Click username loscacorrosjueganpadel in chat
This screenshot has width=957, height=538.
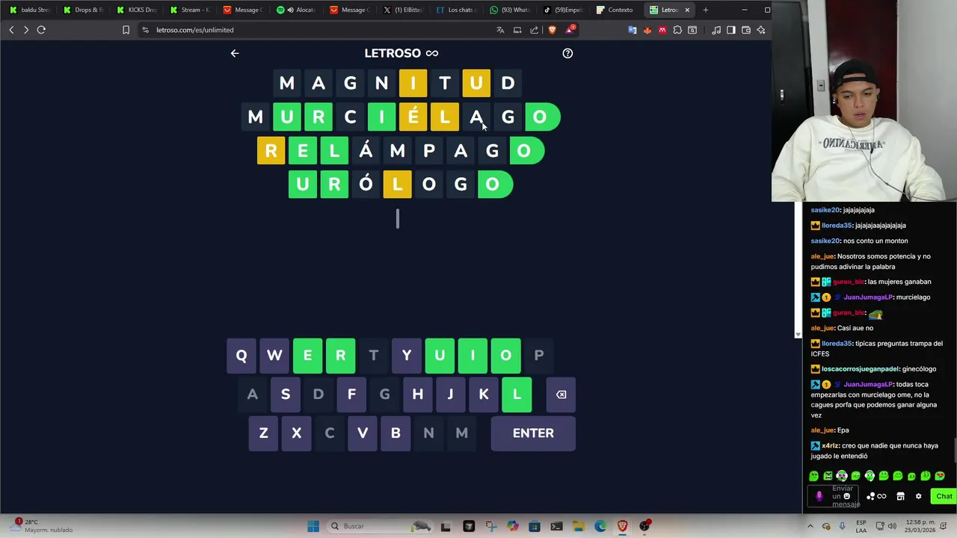[859, 369]
